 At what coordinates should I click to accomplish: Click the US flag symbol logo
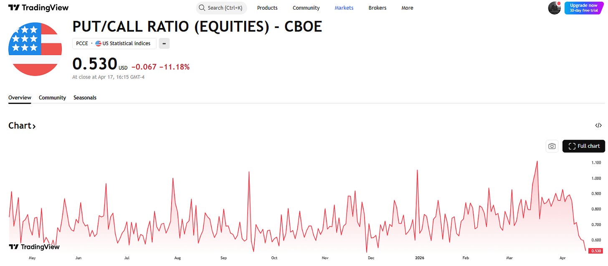(x=35, y=49)
